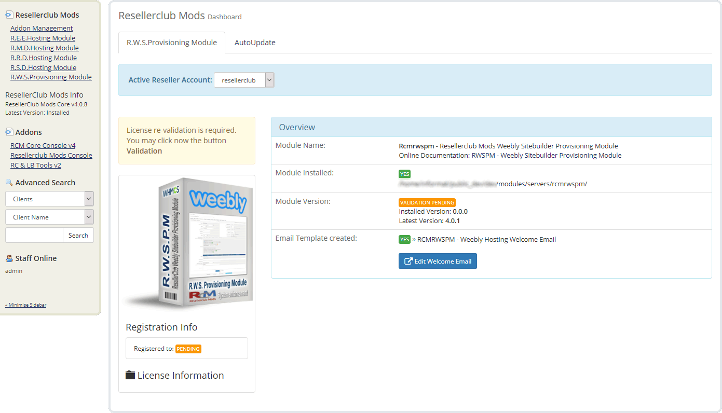The height and width of the screenshot is (413, 722).
Task: Click the Registration Info heading
Action: 161,327
